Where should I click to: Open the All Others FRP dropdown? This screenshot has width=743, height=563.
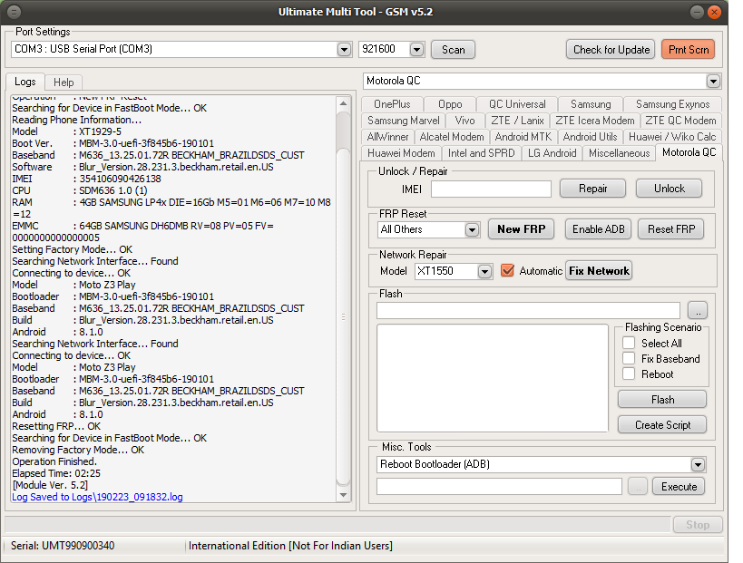coord(472,229)
